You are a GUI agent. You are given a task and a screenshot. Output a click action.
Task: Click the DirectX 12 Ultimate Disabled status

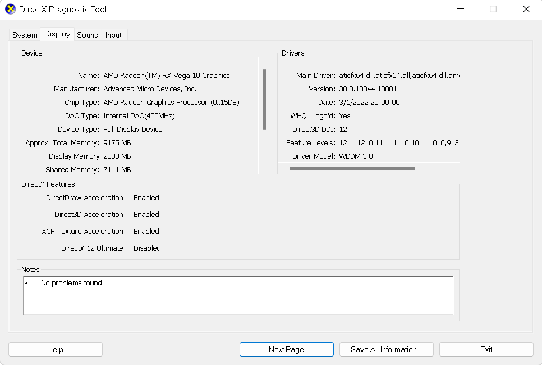click(147, 248)
